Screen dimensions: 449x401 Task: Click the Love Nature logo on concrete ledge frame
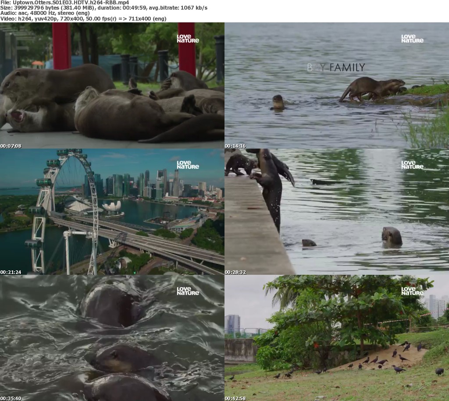click(x=412, y=165)
